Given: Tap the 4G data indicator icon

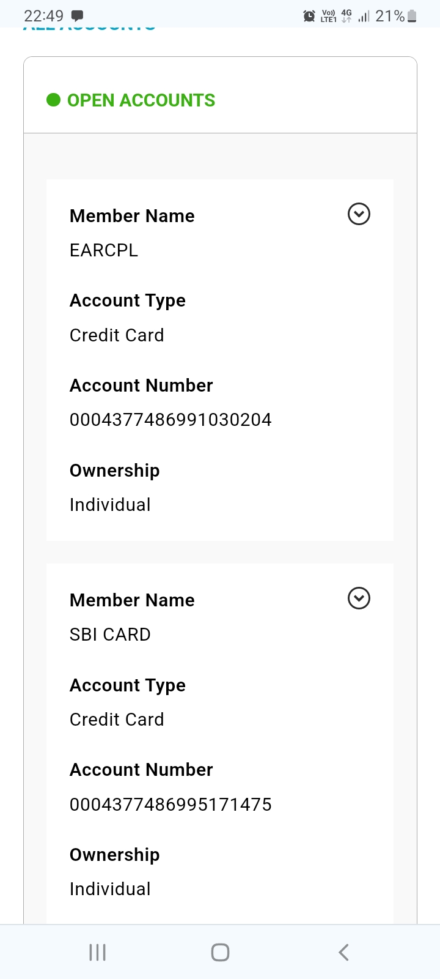Looking at the screenshot, I should (x=346, y=16).
